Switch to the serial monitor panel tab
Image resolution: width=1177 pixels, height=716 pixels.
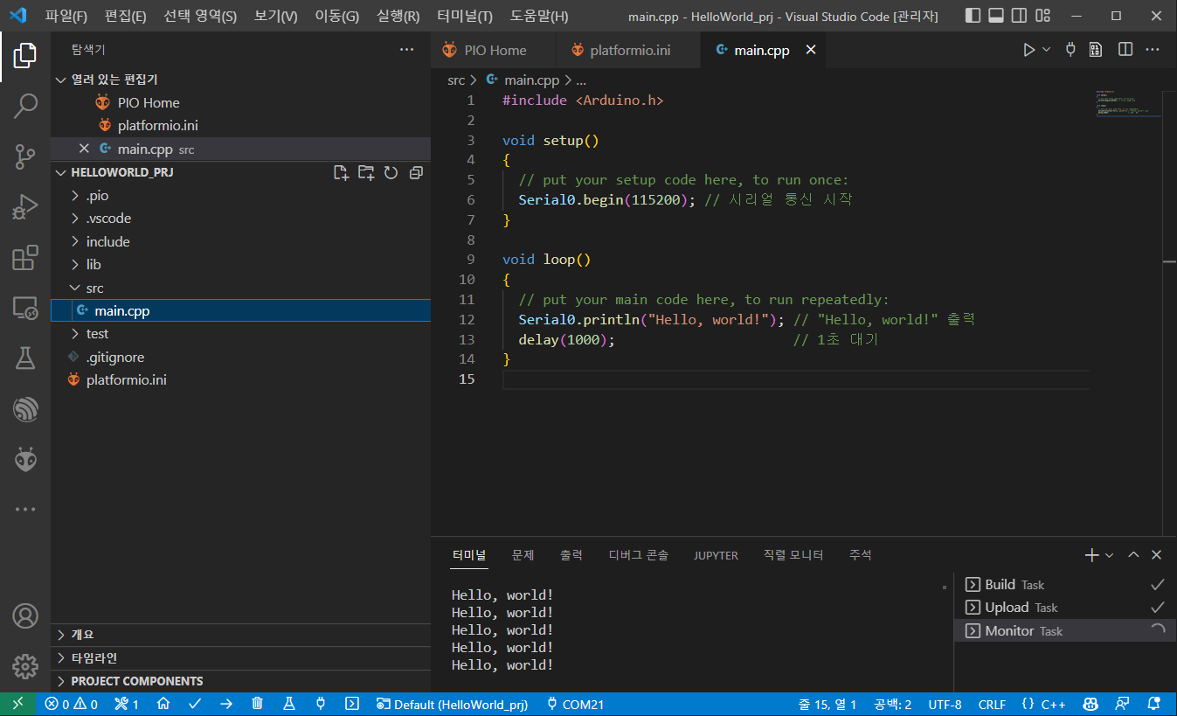793,555
